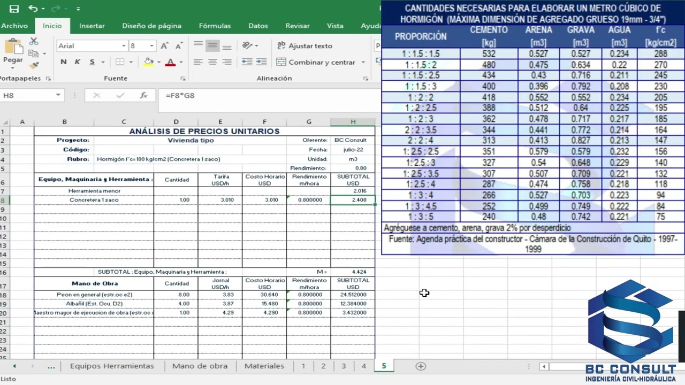Switch to the Materiales sheet tab

point(264,366)
